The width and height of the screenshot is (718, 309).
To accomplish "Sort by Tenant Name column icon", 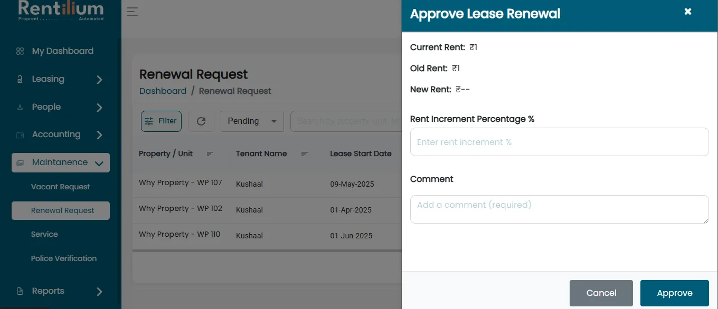I will [305, 154].
